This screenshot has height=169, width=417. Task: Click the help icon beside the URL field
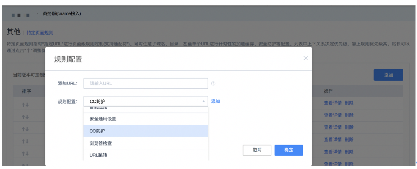213,83
